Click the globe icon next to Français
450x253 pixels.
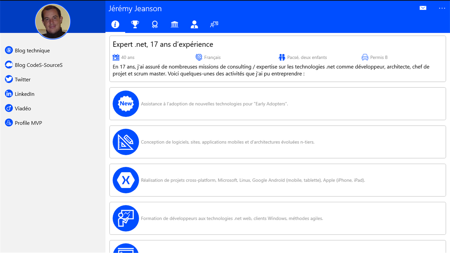pos(199,57)
